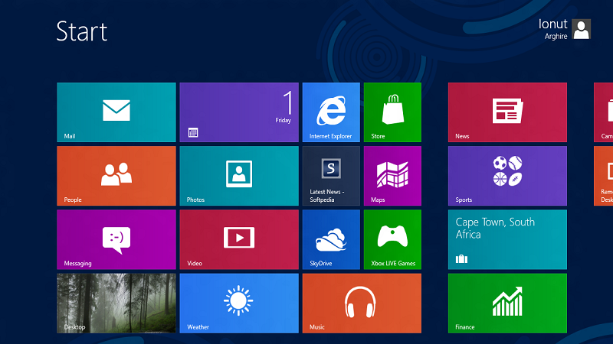Launch Internet Explorer from its tile
Screen dimensions: 613x344
click(330, 112)
